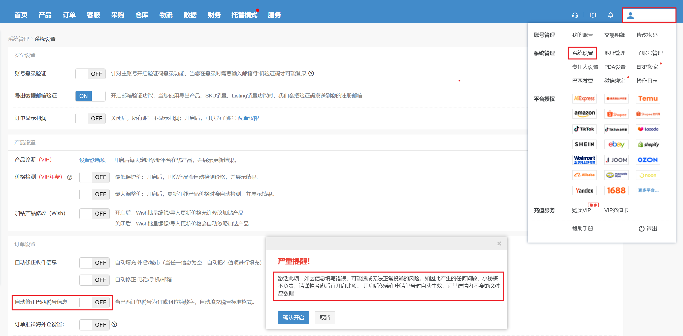Image resolution: width=683 pixels, height=336 pixels.
Task: Toggle 账号登录验证 switch on
Action: coord(90,74)
